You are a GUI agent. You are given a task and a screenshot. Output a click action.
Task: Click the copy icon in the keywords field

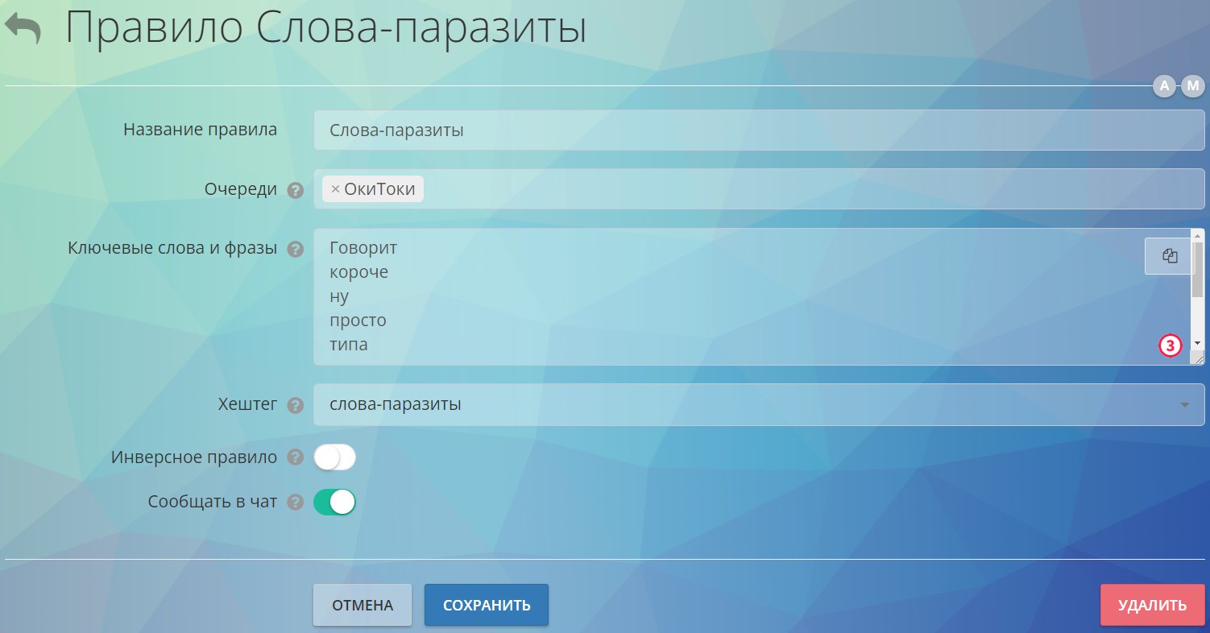tap(1169, 255)
